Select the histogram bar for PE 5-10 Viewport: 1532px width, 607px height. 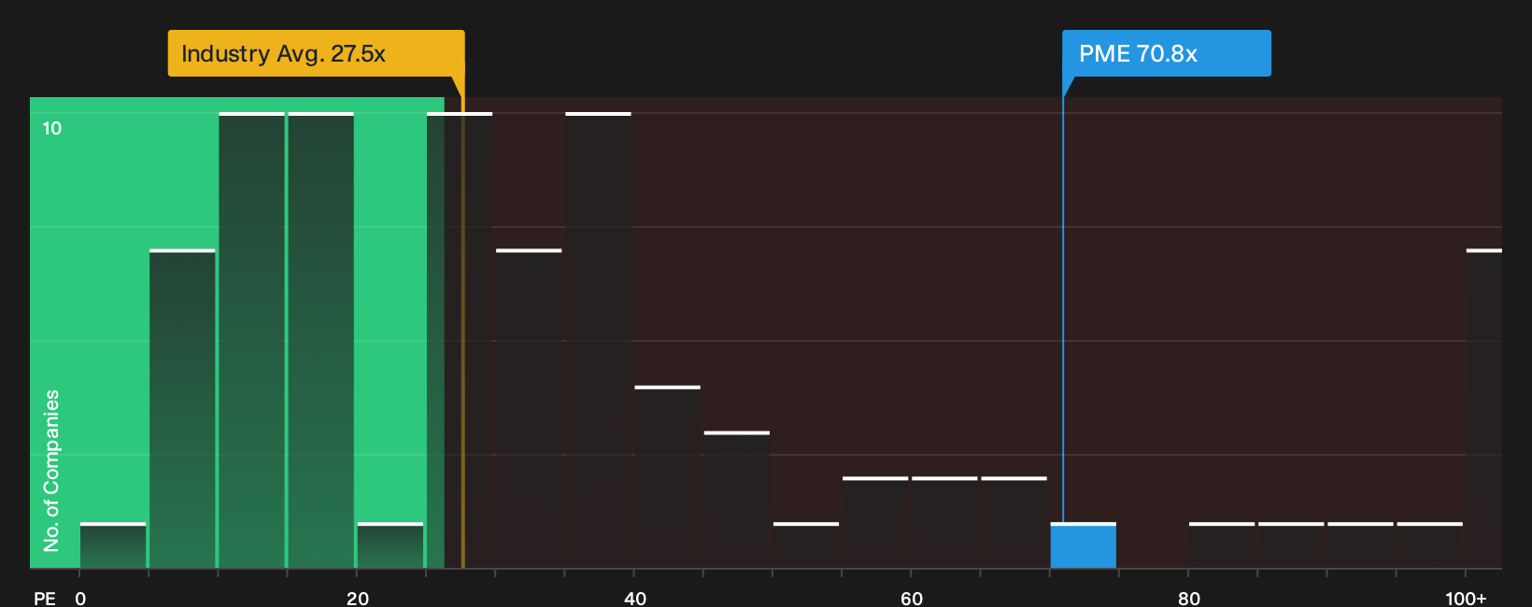tap(182, 409)
